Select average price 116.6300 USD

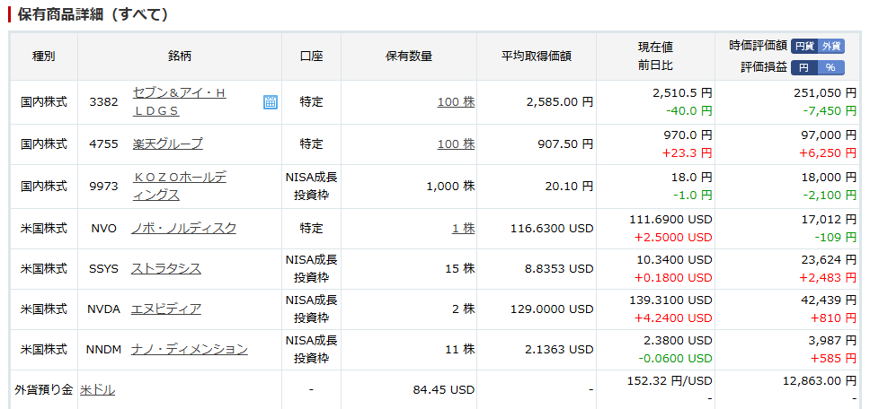552,228
